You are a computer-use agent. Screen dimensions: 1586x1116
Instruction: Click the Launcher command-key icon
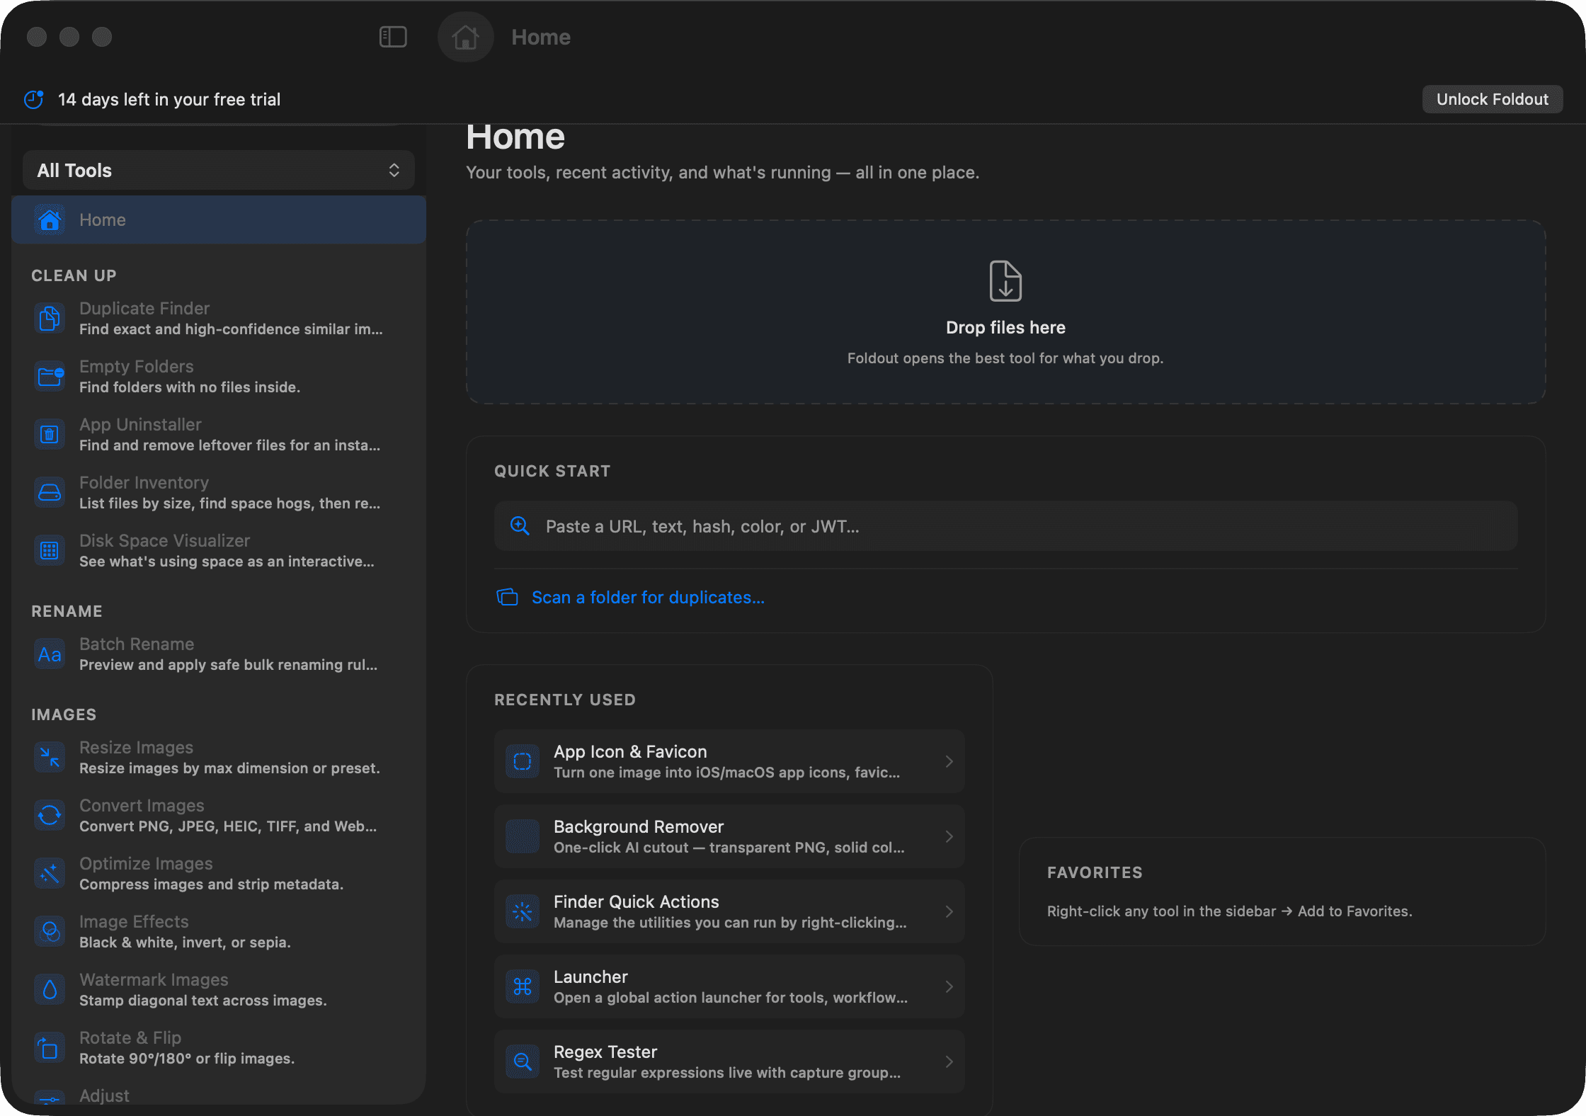[523, 986]
